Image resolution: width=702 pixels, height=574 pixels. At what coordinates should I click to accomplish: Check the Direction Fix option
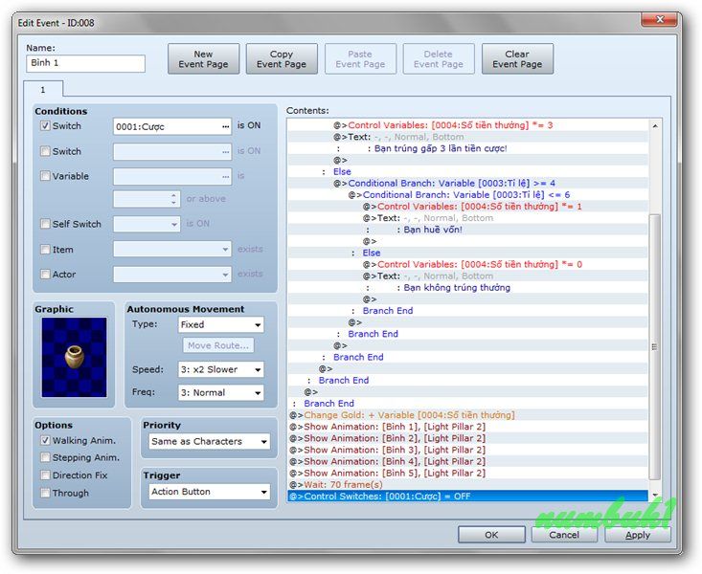pos(45,475)
